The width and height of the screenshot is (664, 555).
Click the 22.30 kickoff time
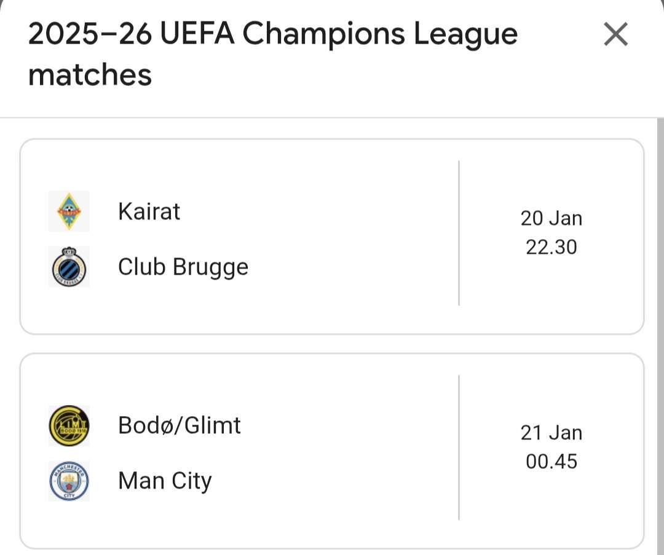[x=551, y=247]
